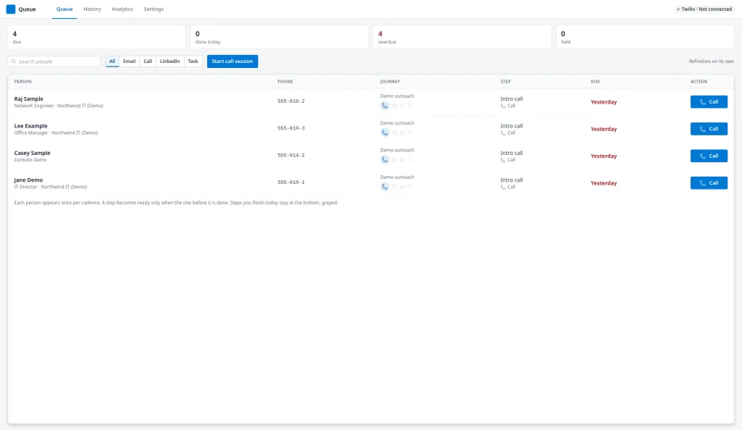Call Lee Example with the Call button
The width and height of the screenshot is (742, 430).
click(709, 129)
